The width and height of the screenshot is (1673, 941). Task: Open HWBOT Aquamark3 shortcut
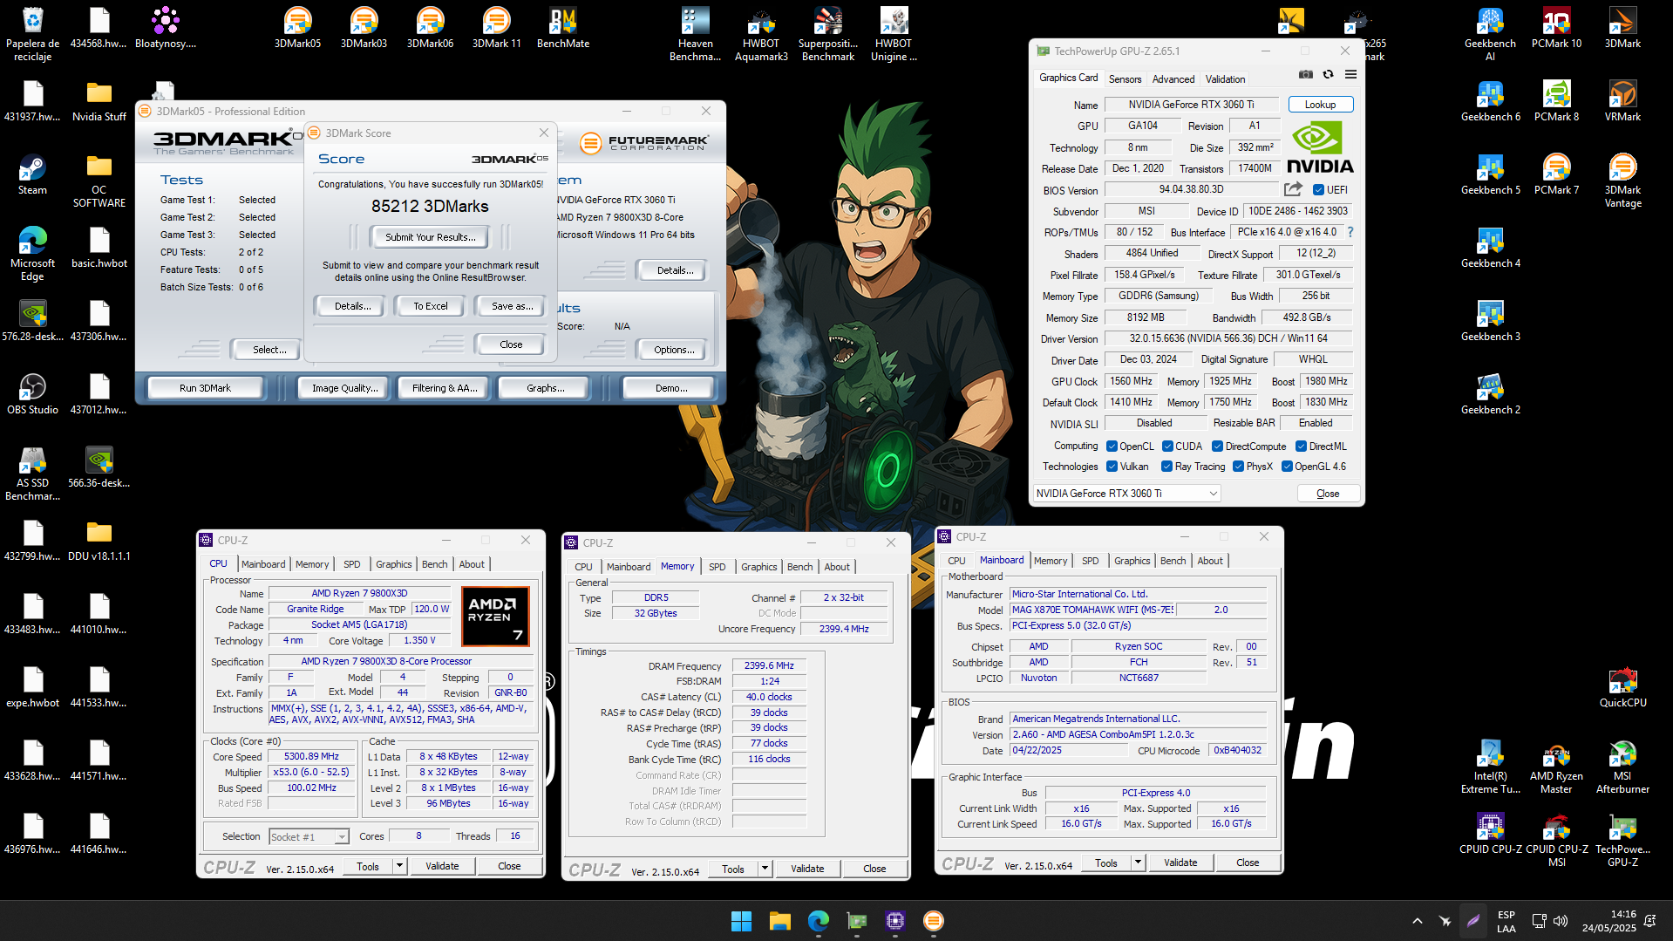pyautogui.click(x=761, y=34)
